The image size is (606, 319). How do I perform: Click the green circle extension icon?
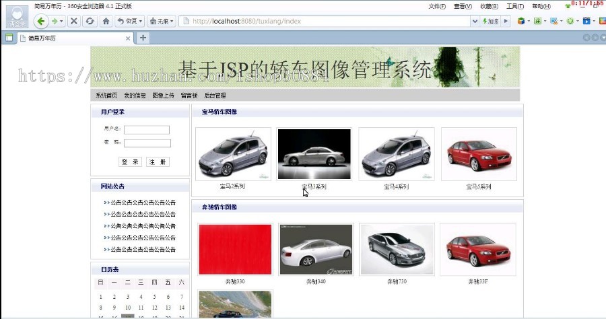point(570,21)
